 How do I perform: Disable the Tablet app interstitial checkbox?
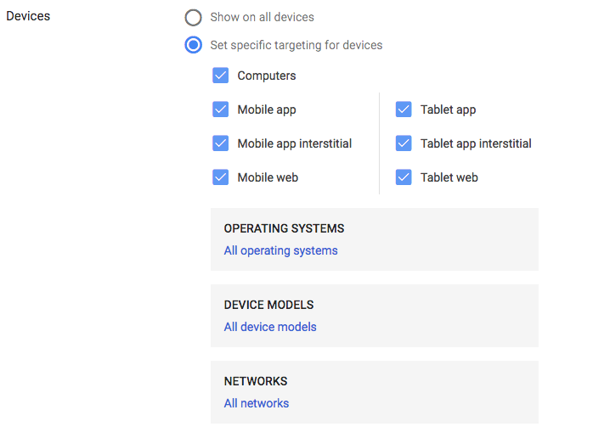404,143
